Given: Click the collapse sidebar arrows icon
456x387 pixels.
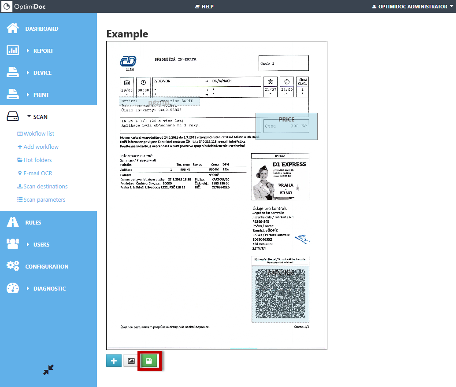Looking at the screenshot, I should (48, 370).
